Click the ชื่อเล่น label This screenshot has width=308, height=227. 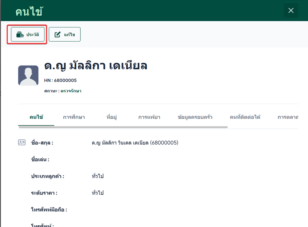[40, 159]
